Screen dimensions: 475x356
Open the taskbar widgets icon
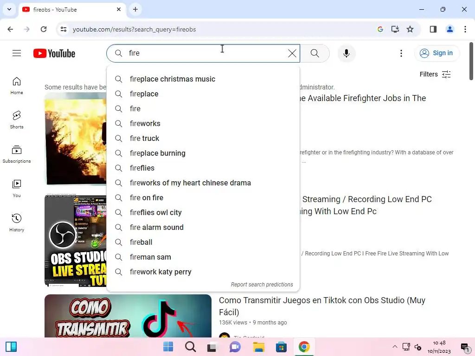click(x=11, y=347)
